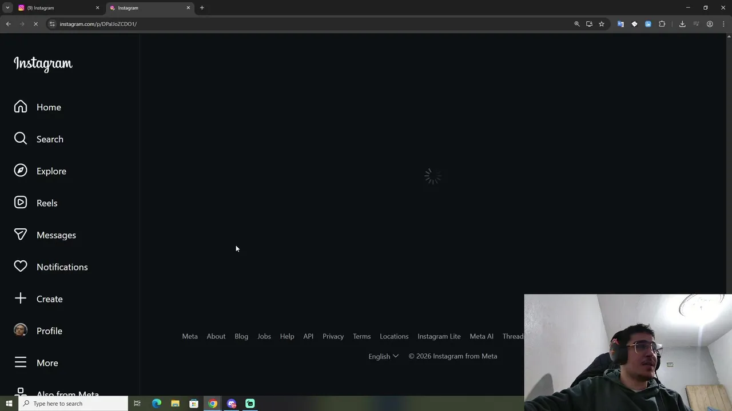Screen dimensions: 732x411
Task: Go back with browser back arrow
Action: coord(8,24)
